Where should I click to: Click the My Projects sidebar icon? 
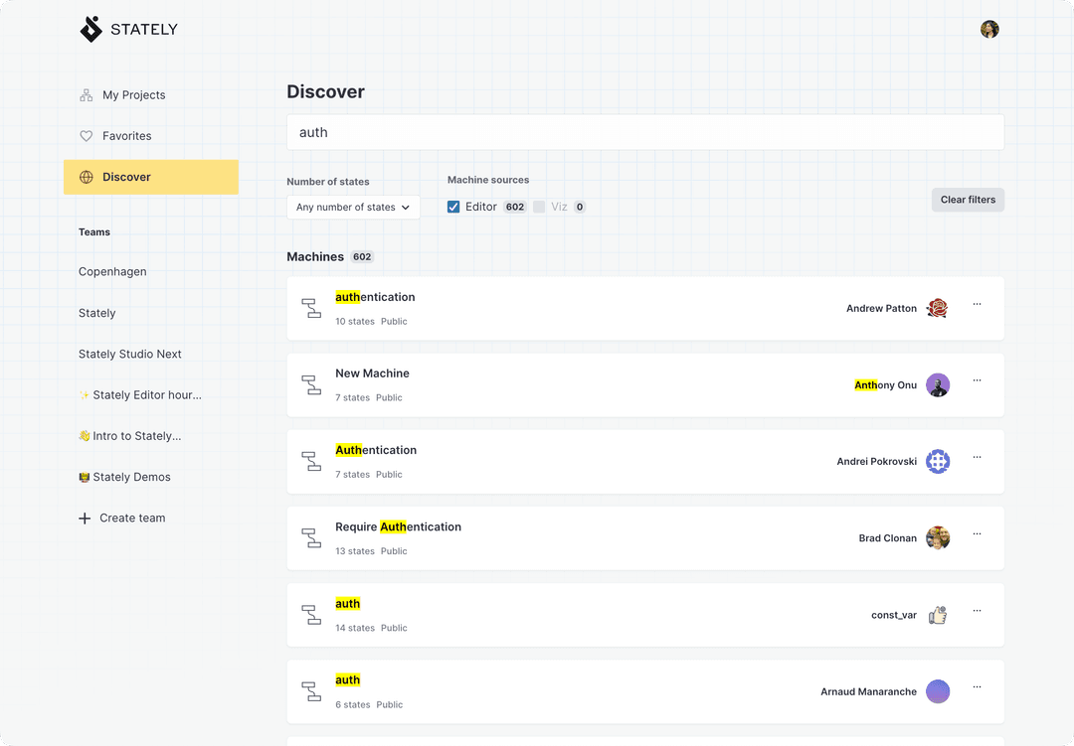(x=87, y=95)
